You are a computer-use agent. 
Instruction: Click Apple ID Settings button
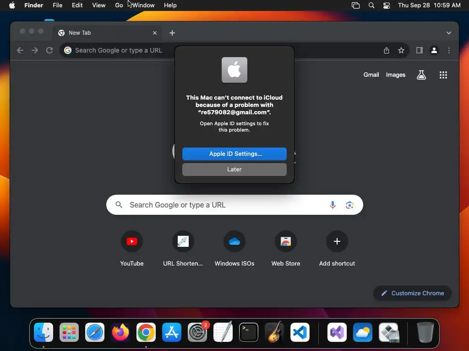(234, 154)
